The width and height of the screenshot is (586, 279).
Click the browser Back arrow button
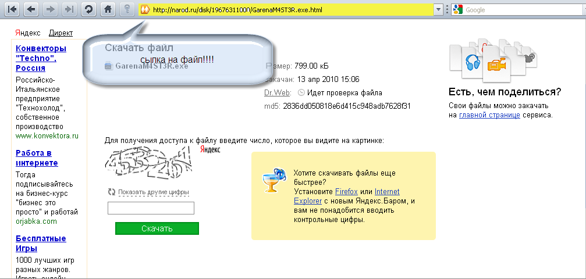click(31, 10)
